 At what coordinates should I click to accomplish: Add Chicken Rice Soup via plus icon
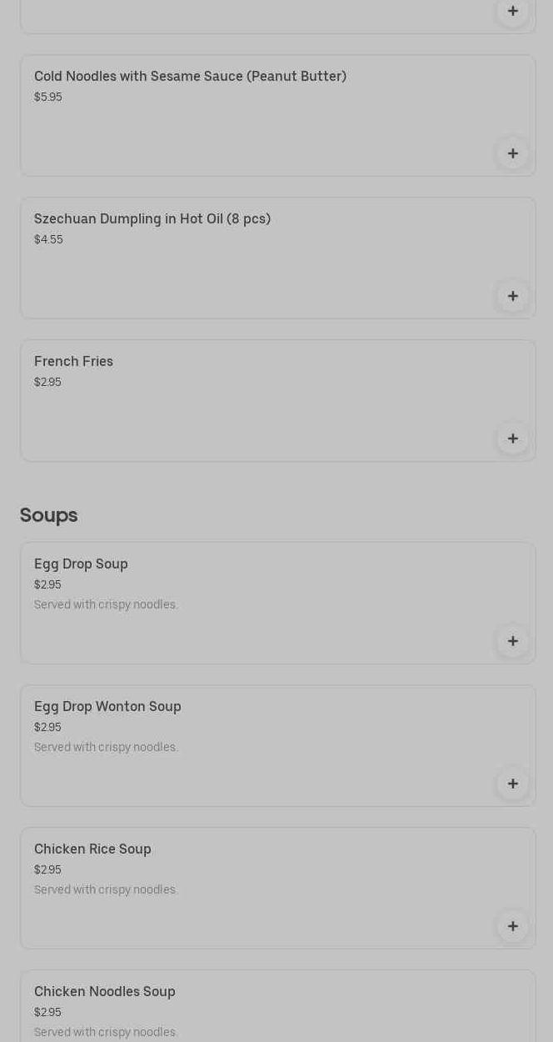[513, 926]
